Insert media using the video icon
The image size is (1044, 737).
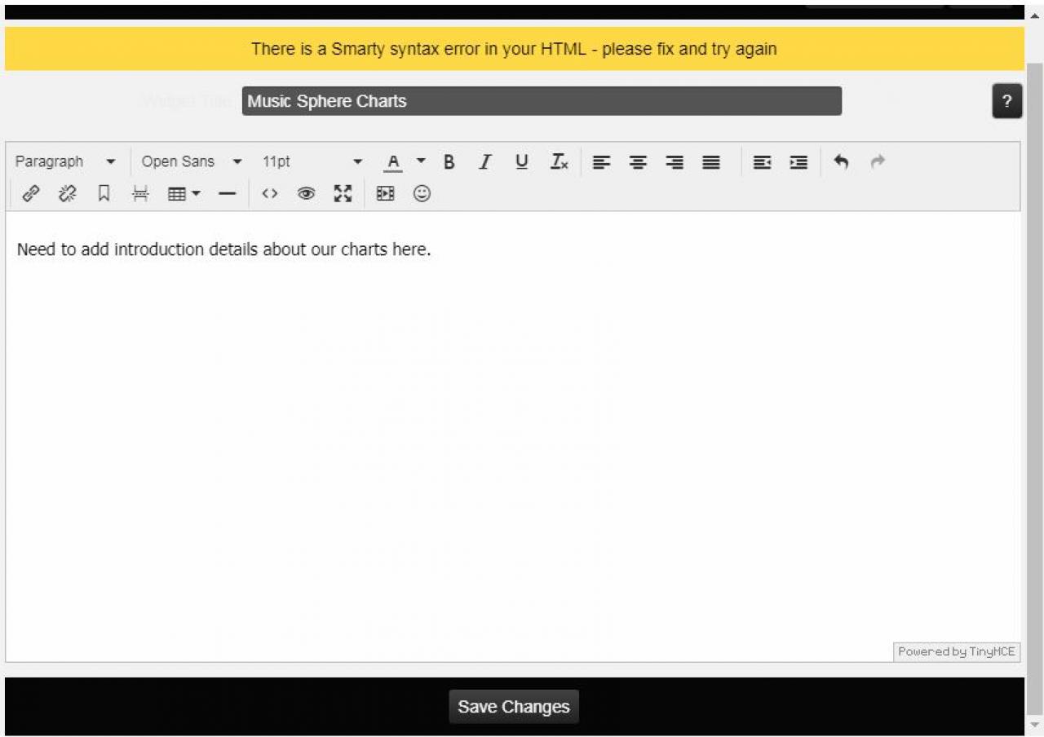(385, 194)
